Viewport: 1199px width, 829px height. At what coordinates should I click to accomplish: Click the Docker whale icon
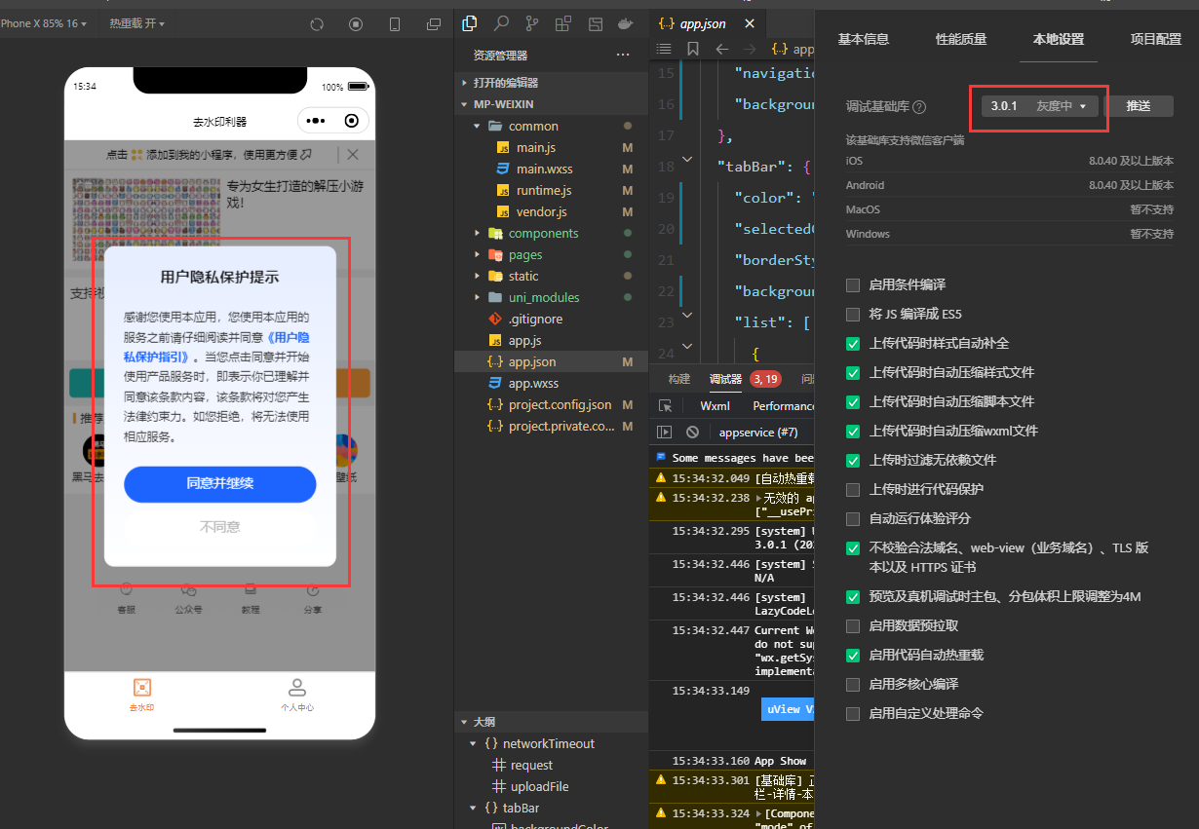click(626, 23)
